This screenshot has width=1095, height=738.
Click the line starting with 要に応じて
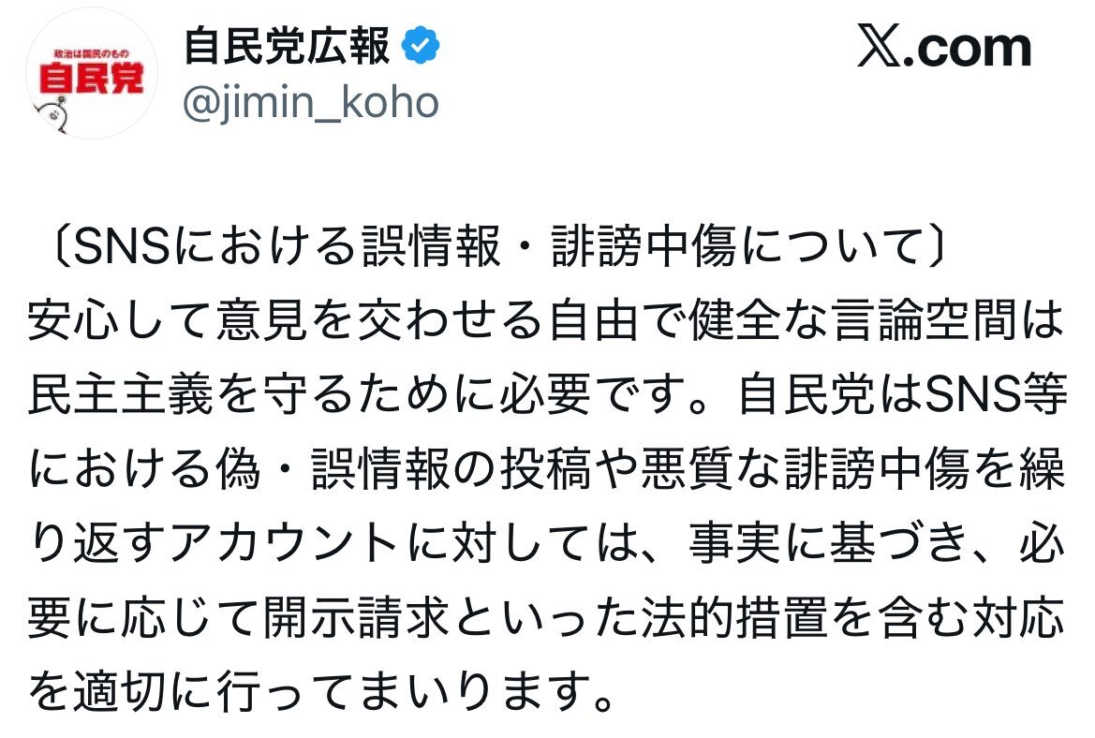[x=547, y=621]
